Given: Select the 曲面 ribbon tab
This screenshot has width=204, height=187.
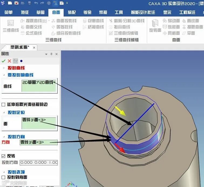Looking at the screenshot, I should tap(56, 12).
